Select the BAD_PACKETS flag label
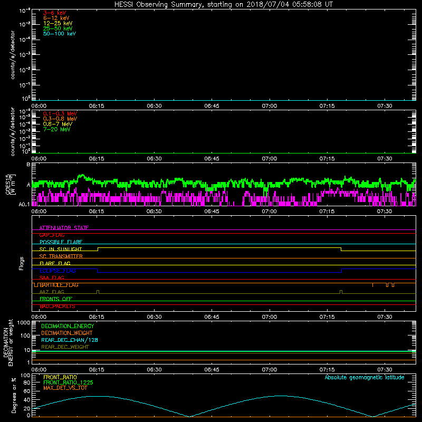The image size is (422, 422). [57, 306]
